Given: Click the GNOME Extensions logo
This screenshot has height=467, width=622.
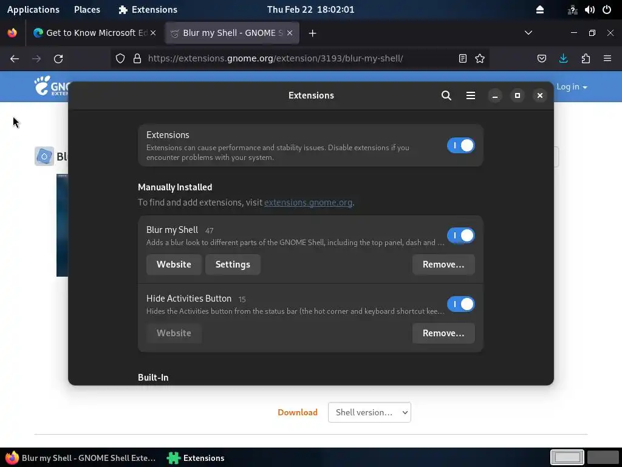Looking at the screenshot, I should 51,86.
